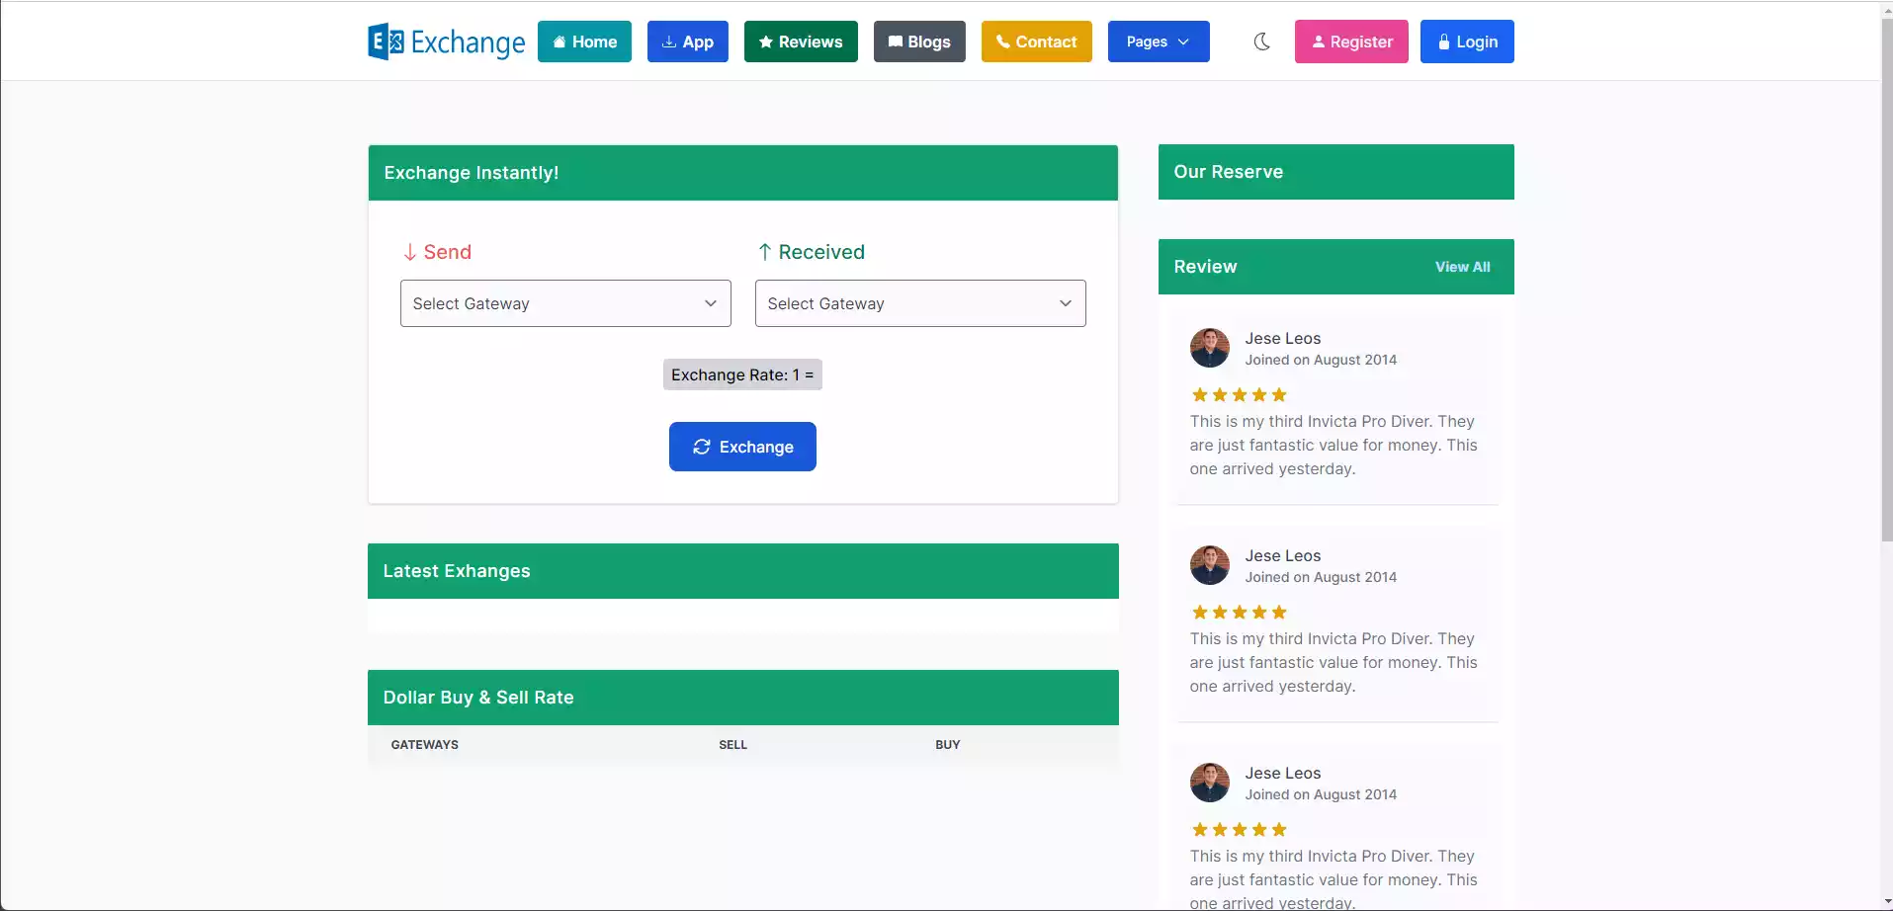Click the first Jese Leos avatar
The width and height of the screenshot is (1893, 911).
(x=1209, y=348)
